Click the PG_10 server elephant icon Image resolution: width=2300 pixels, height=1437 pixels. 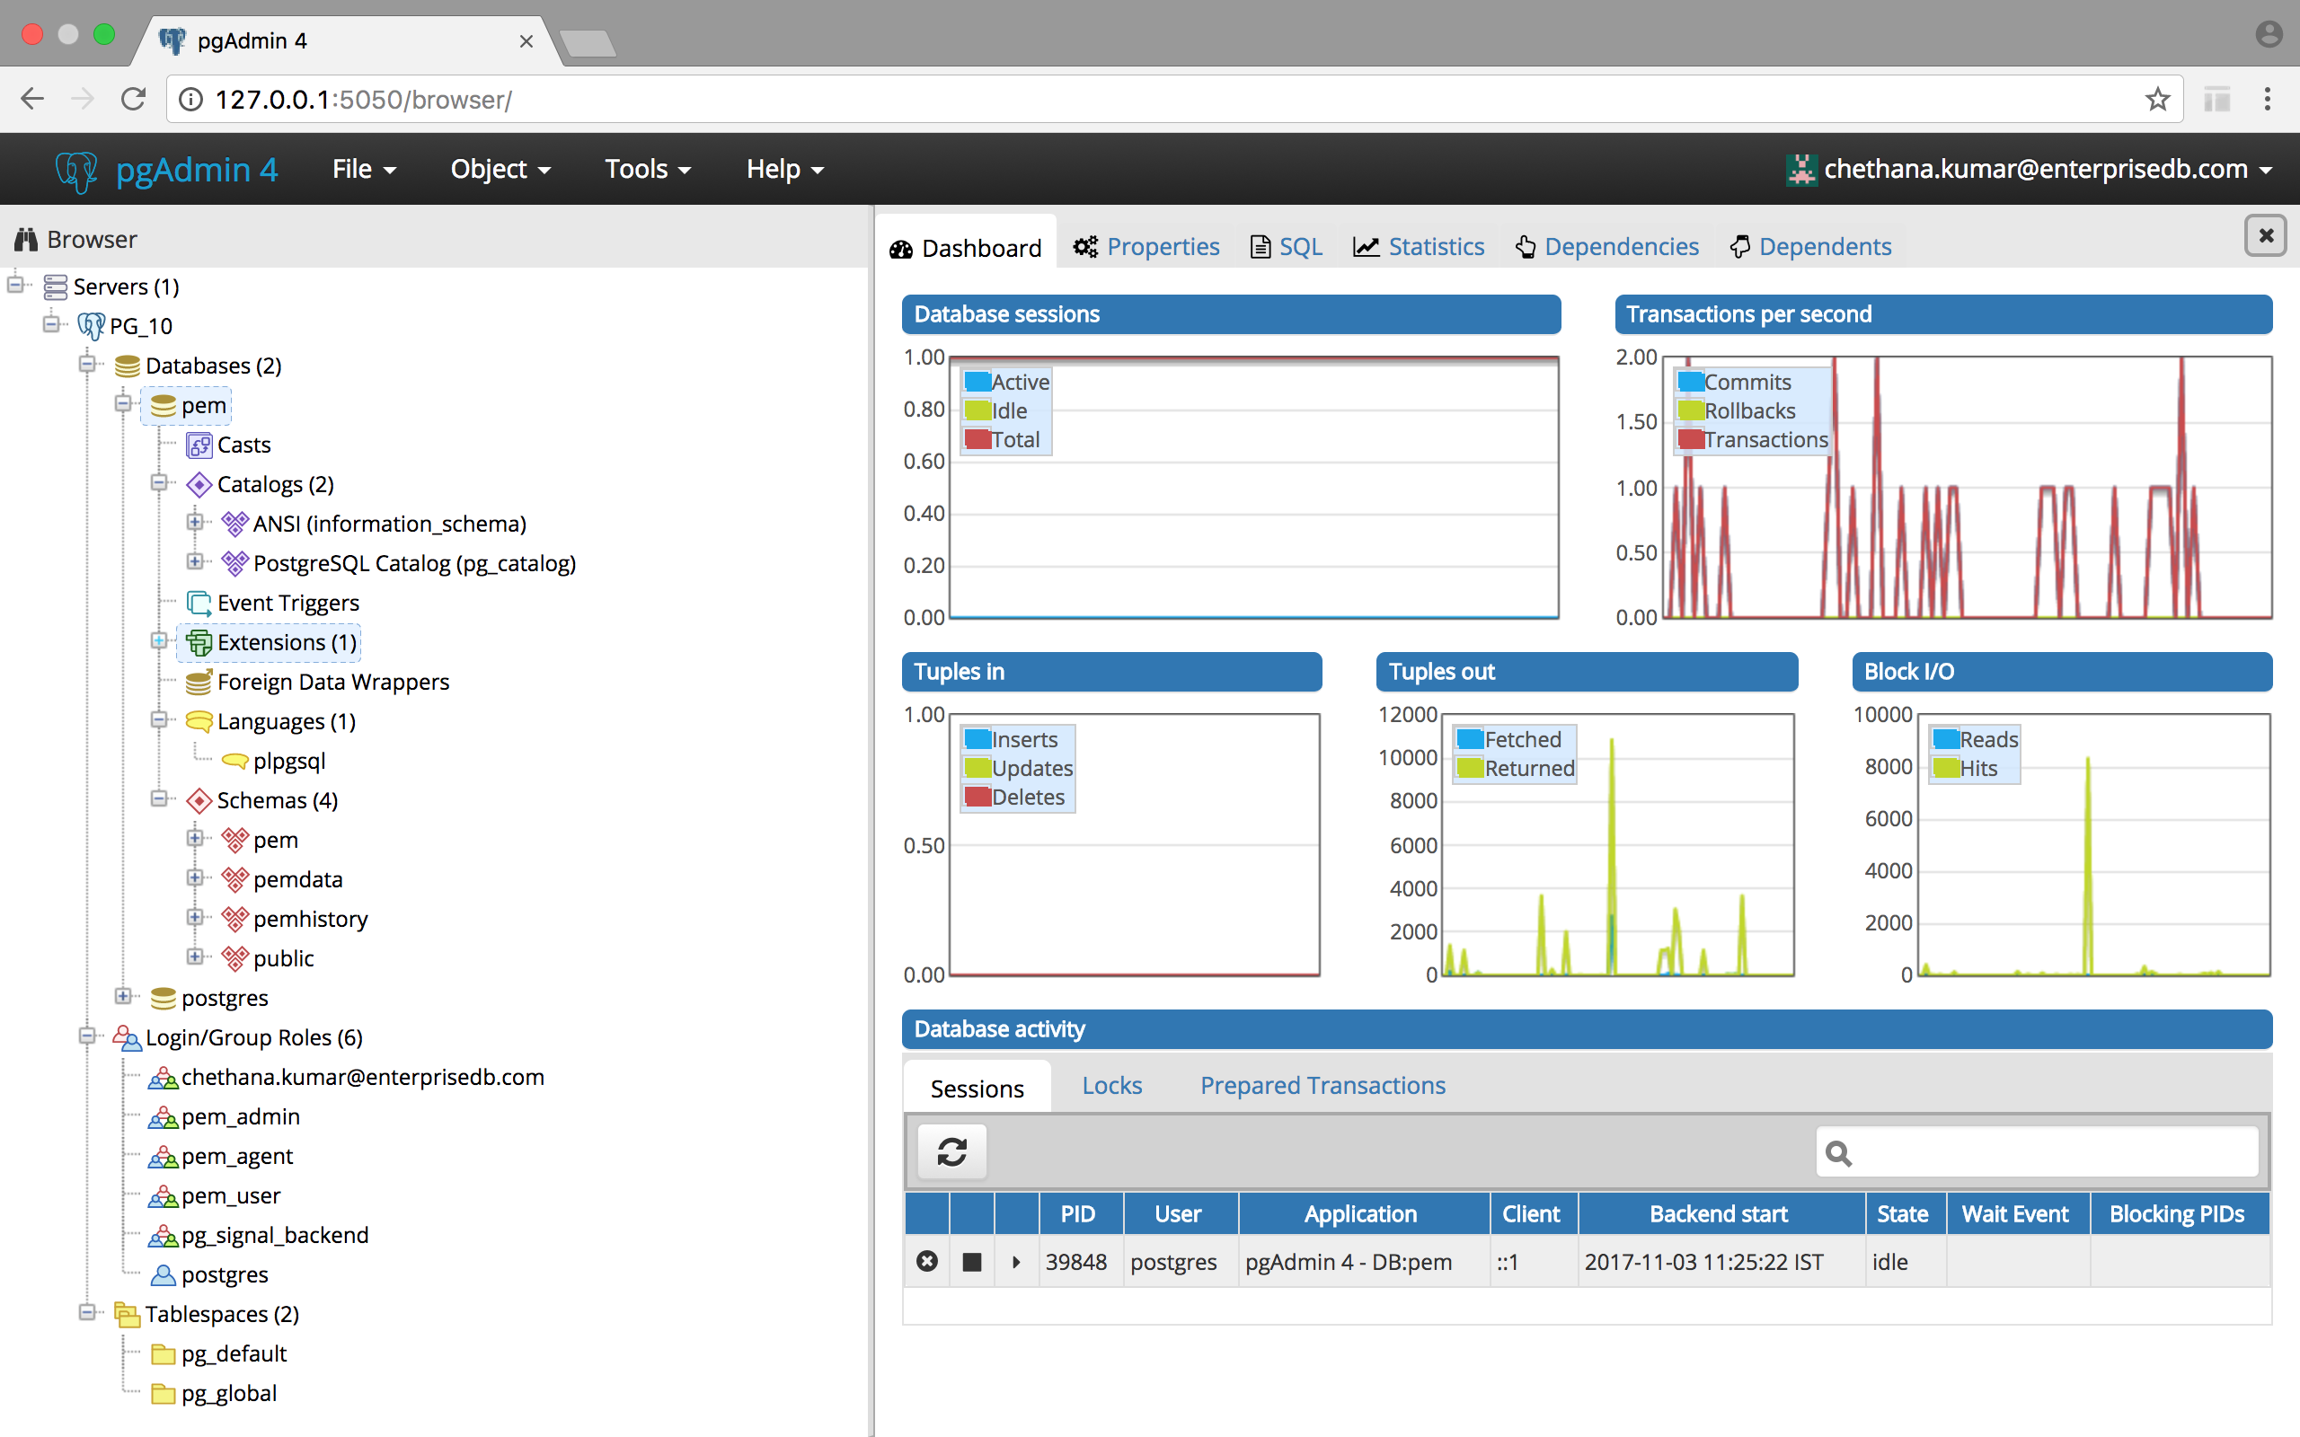pos(92,326)
